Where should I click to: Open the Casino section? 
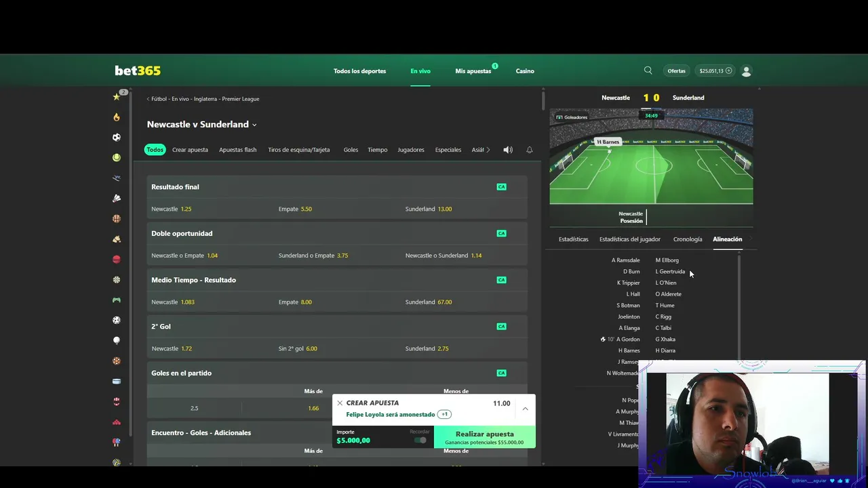point(525,71)
